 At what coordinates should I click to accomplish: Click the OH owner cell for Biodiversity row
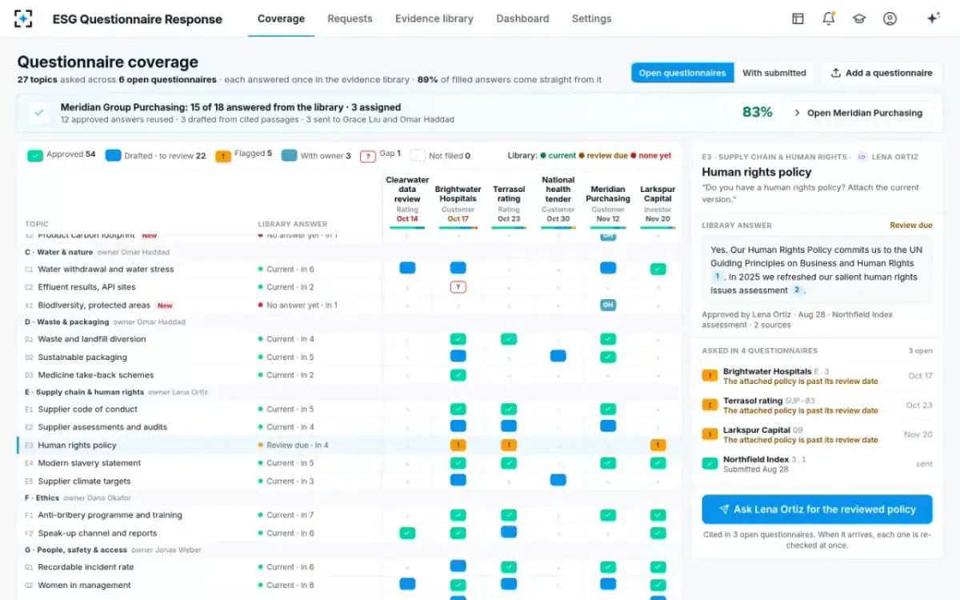[x=608, y=305]
